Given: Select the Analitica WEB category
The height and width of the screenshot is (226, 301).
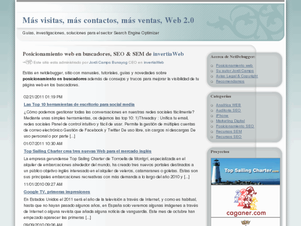Looking at the screenshot, I should click(x=228, y=105).
